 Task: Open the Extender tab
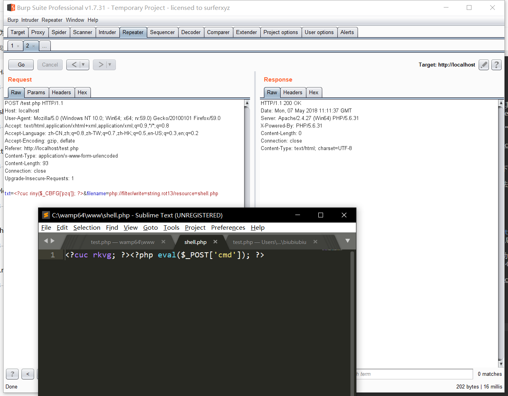[246, 32]
